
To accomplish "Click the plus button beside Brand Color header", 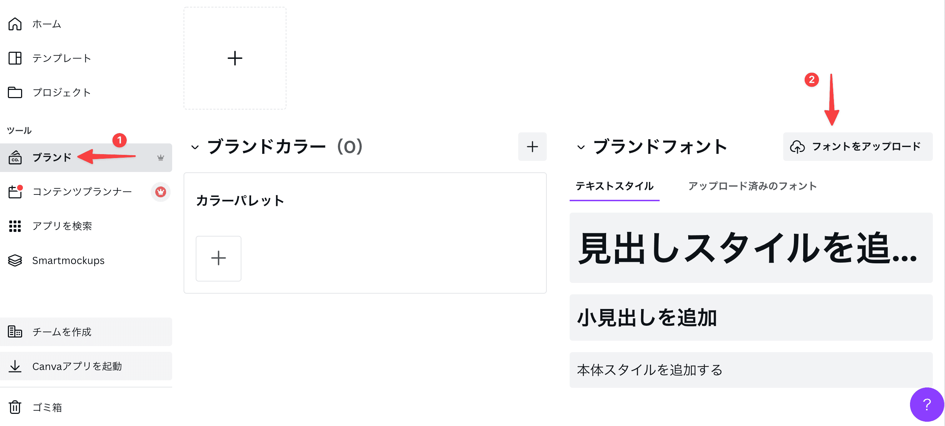I will [532, 147].
